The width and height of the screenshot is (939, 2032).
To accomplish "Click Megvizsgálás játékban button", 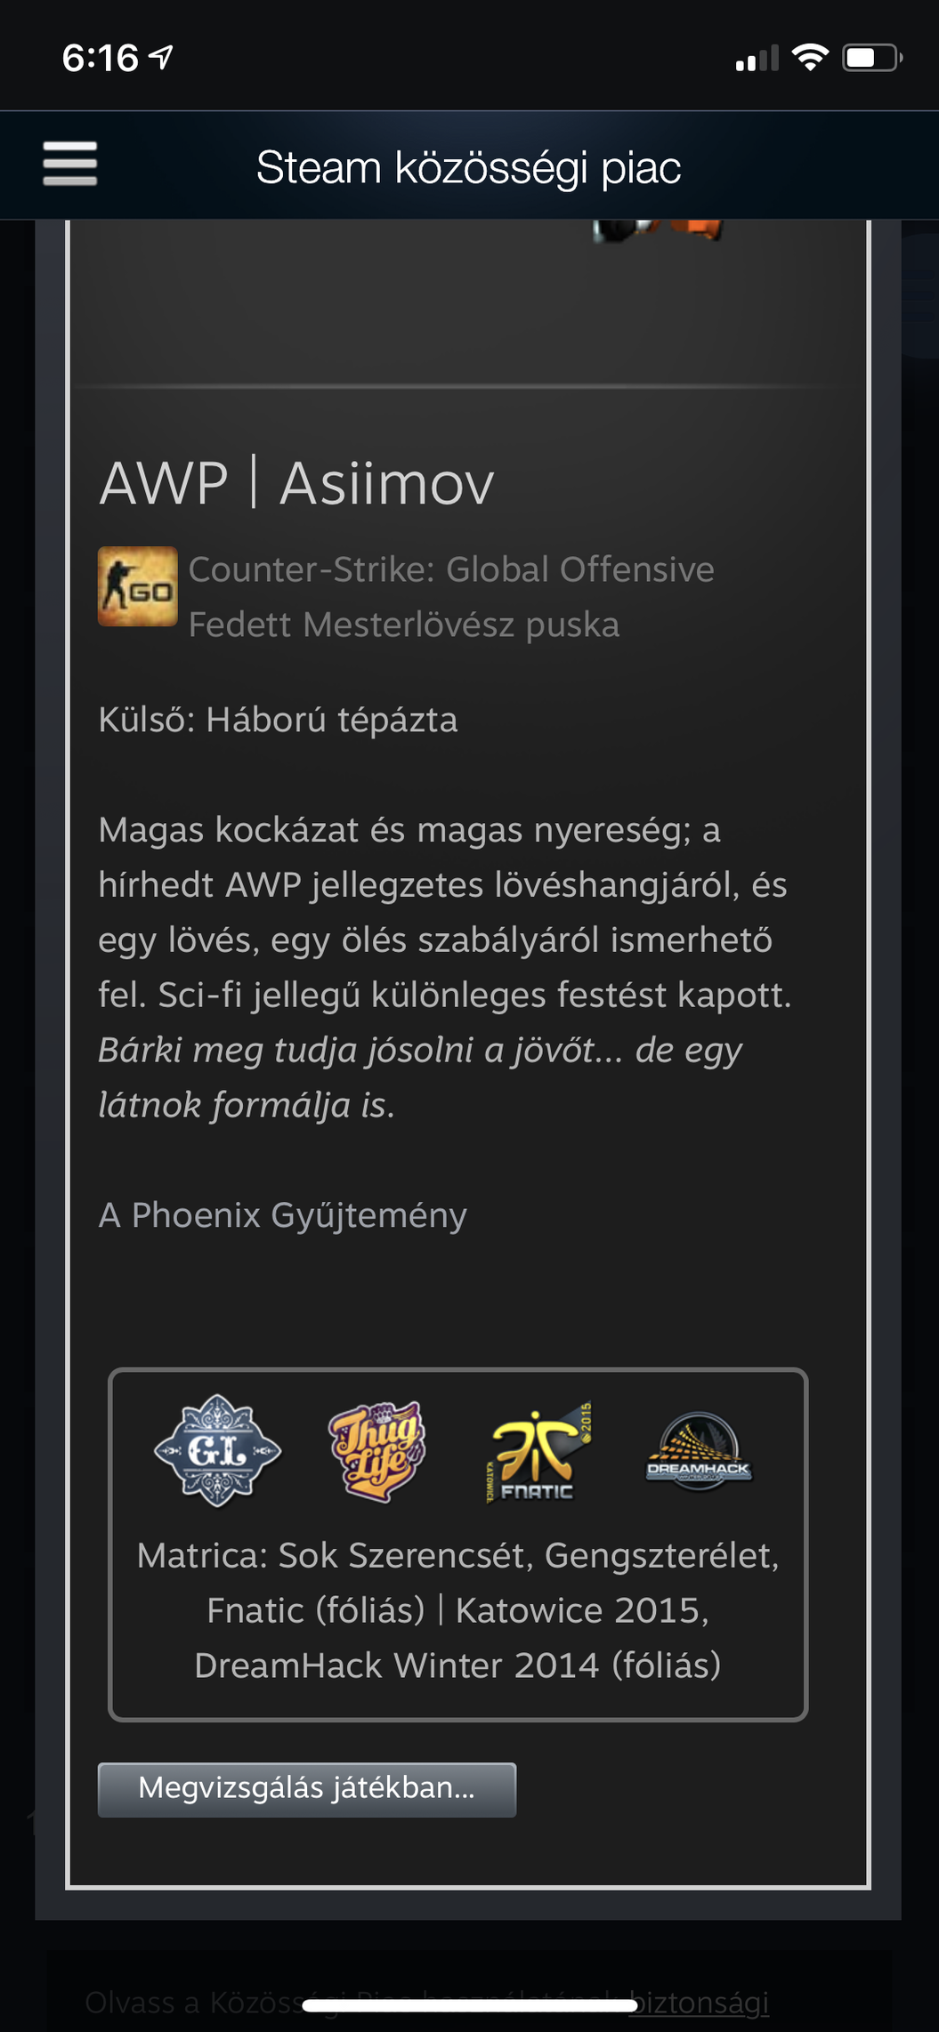I will pyautogui.click(x=307, y=1789).
